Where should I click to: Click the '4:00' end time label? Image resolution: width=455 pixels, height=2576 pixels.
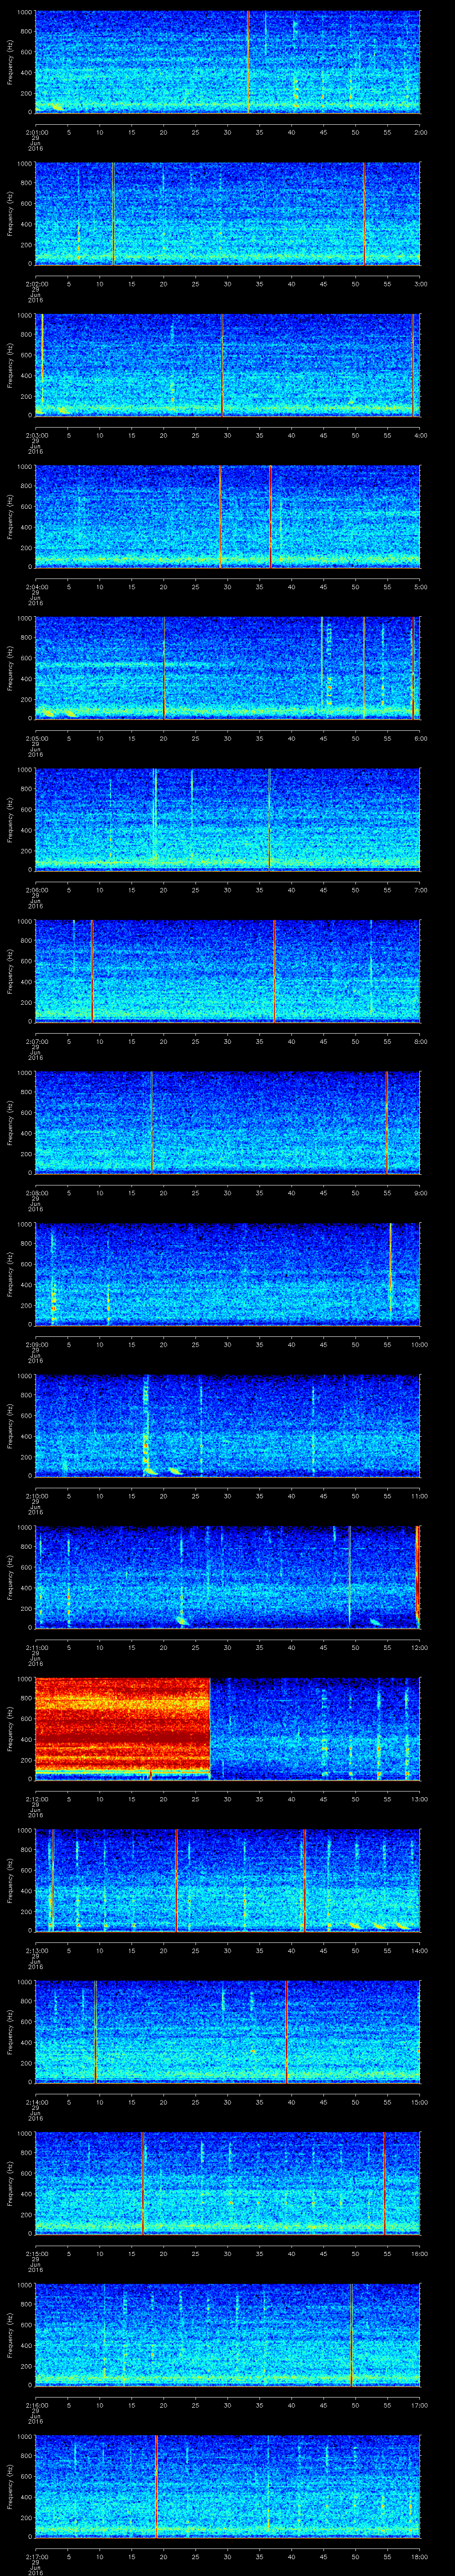coord(421,436)
